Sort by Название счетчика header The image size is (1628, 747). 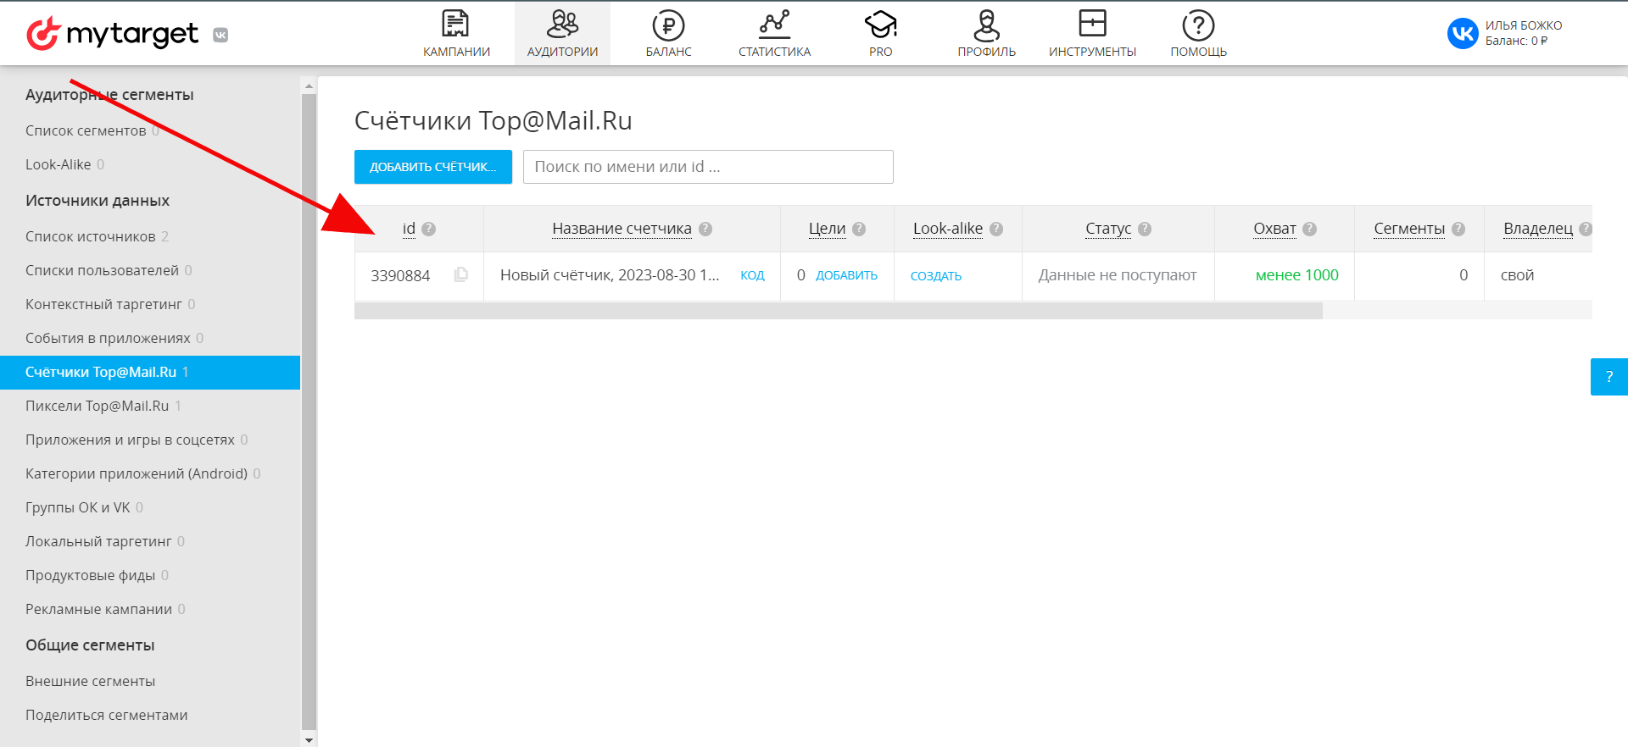pyautogui.click(x=622, y=229)
